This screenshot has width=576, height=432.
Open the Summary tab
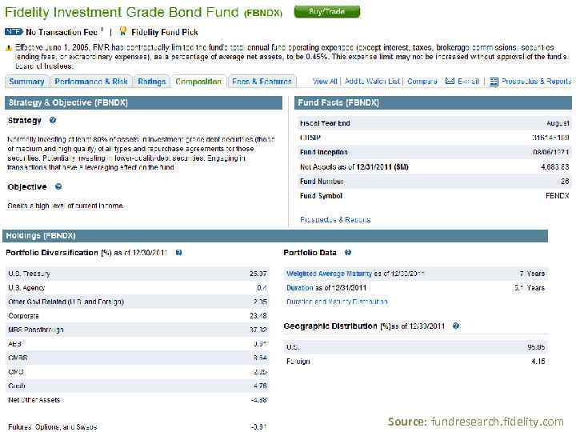pyautogui.click(x=26, y=82)
